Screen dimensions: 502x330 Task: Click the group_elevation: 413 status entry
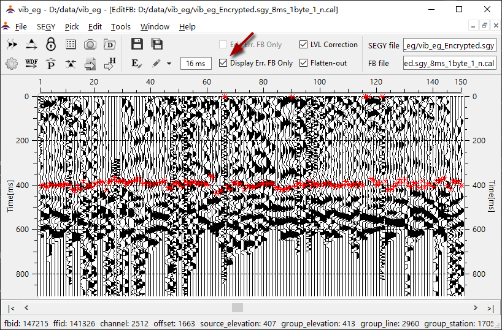pos(319,324)
